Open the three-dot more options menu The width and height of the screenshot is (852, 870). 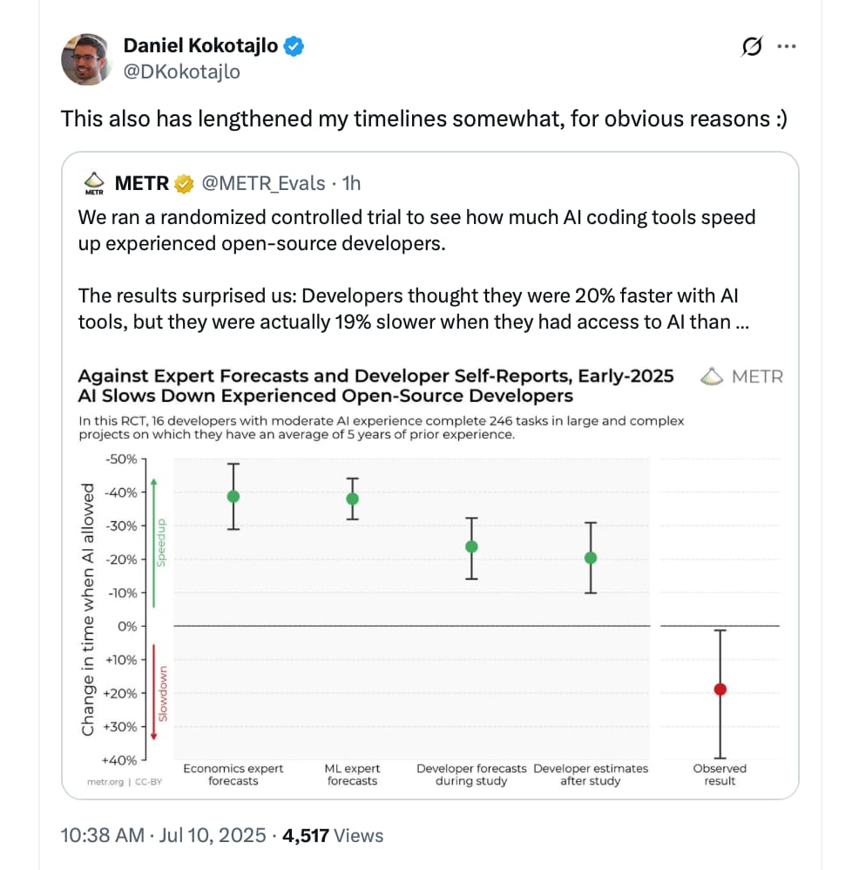tap(787, 46)
